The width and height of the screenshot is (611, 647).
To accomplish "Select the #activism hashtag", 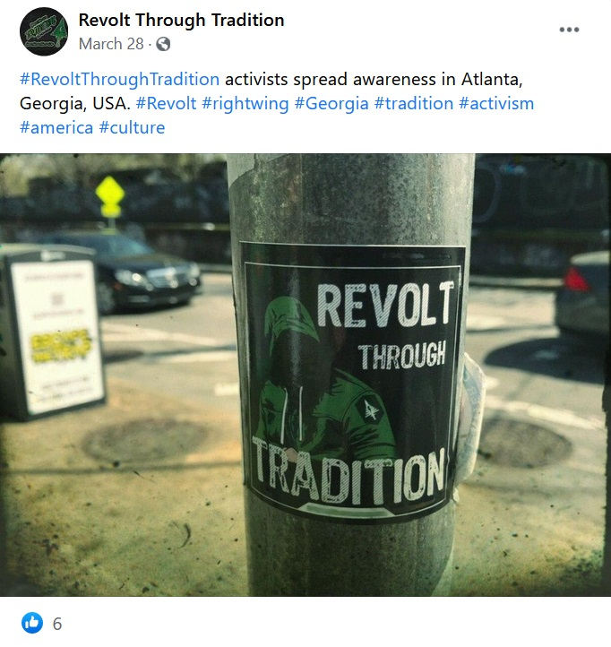I will coord(496,103).
